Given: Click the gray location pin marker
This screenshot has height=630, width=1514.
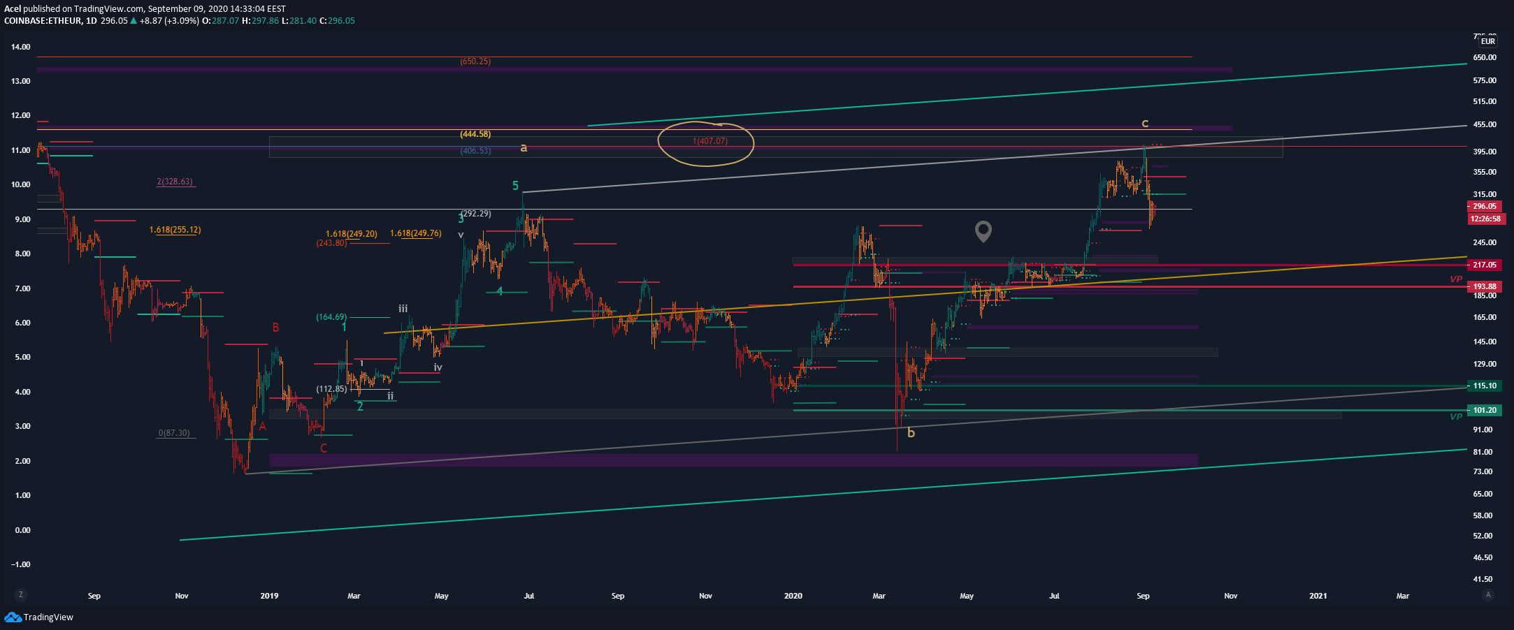Looking at the screenshot, I should (983, 231).
